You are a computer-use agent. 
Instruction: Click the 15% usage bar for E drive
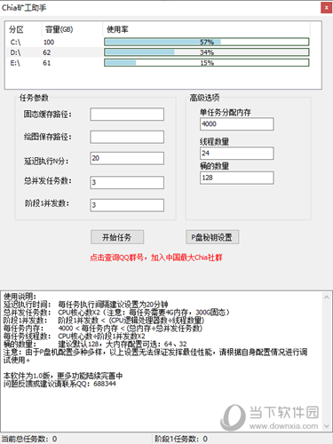point(207,63)
